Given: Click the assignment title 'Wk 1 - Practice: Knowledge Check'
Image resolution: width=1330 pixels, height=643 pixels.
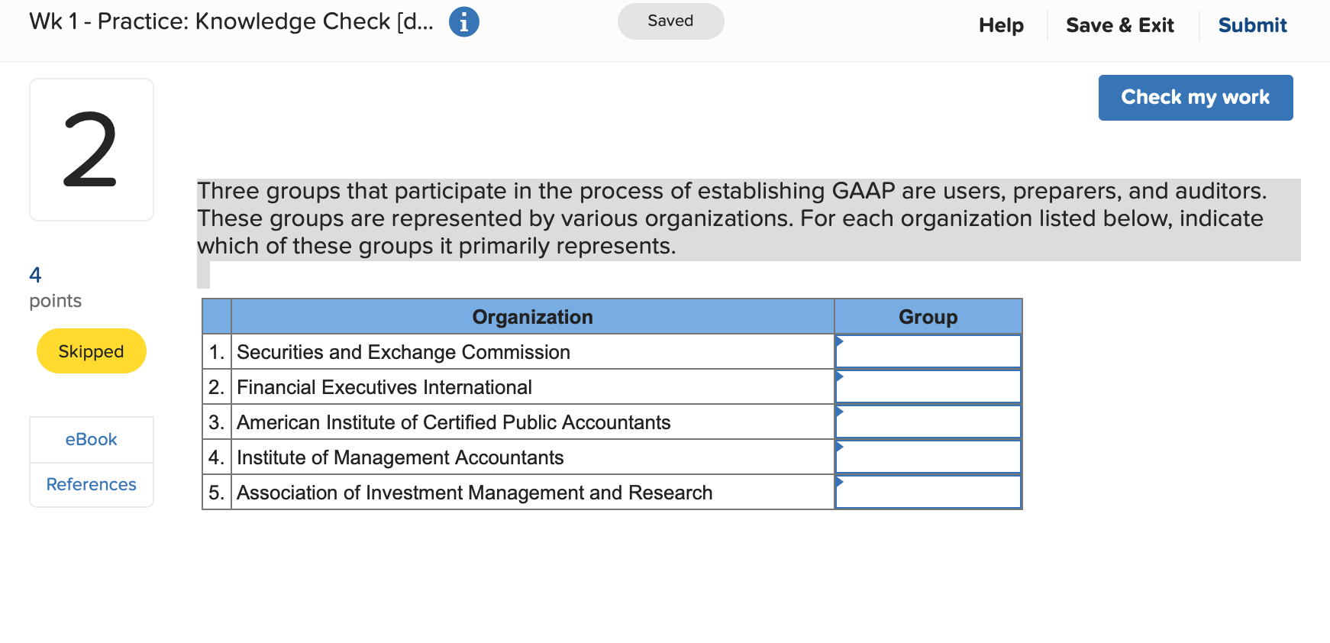Looking at the screenshot, I should [231, 21].
